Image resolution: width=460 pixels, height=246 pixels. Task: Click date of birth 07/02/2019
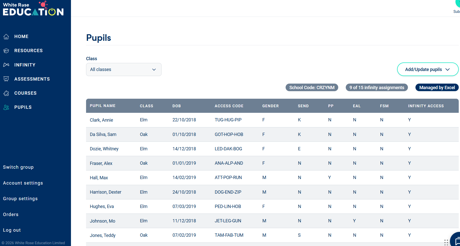click(x=184, y=235)
